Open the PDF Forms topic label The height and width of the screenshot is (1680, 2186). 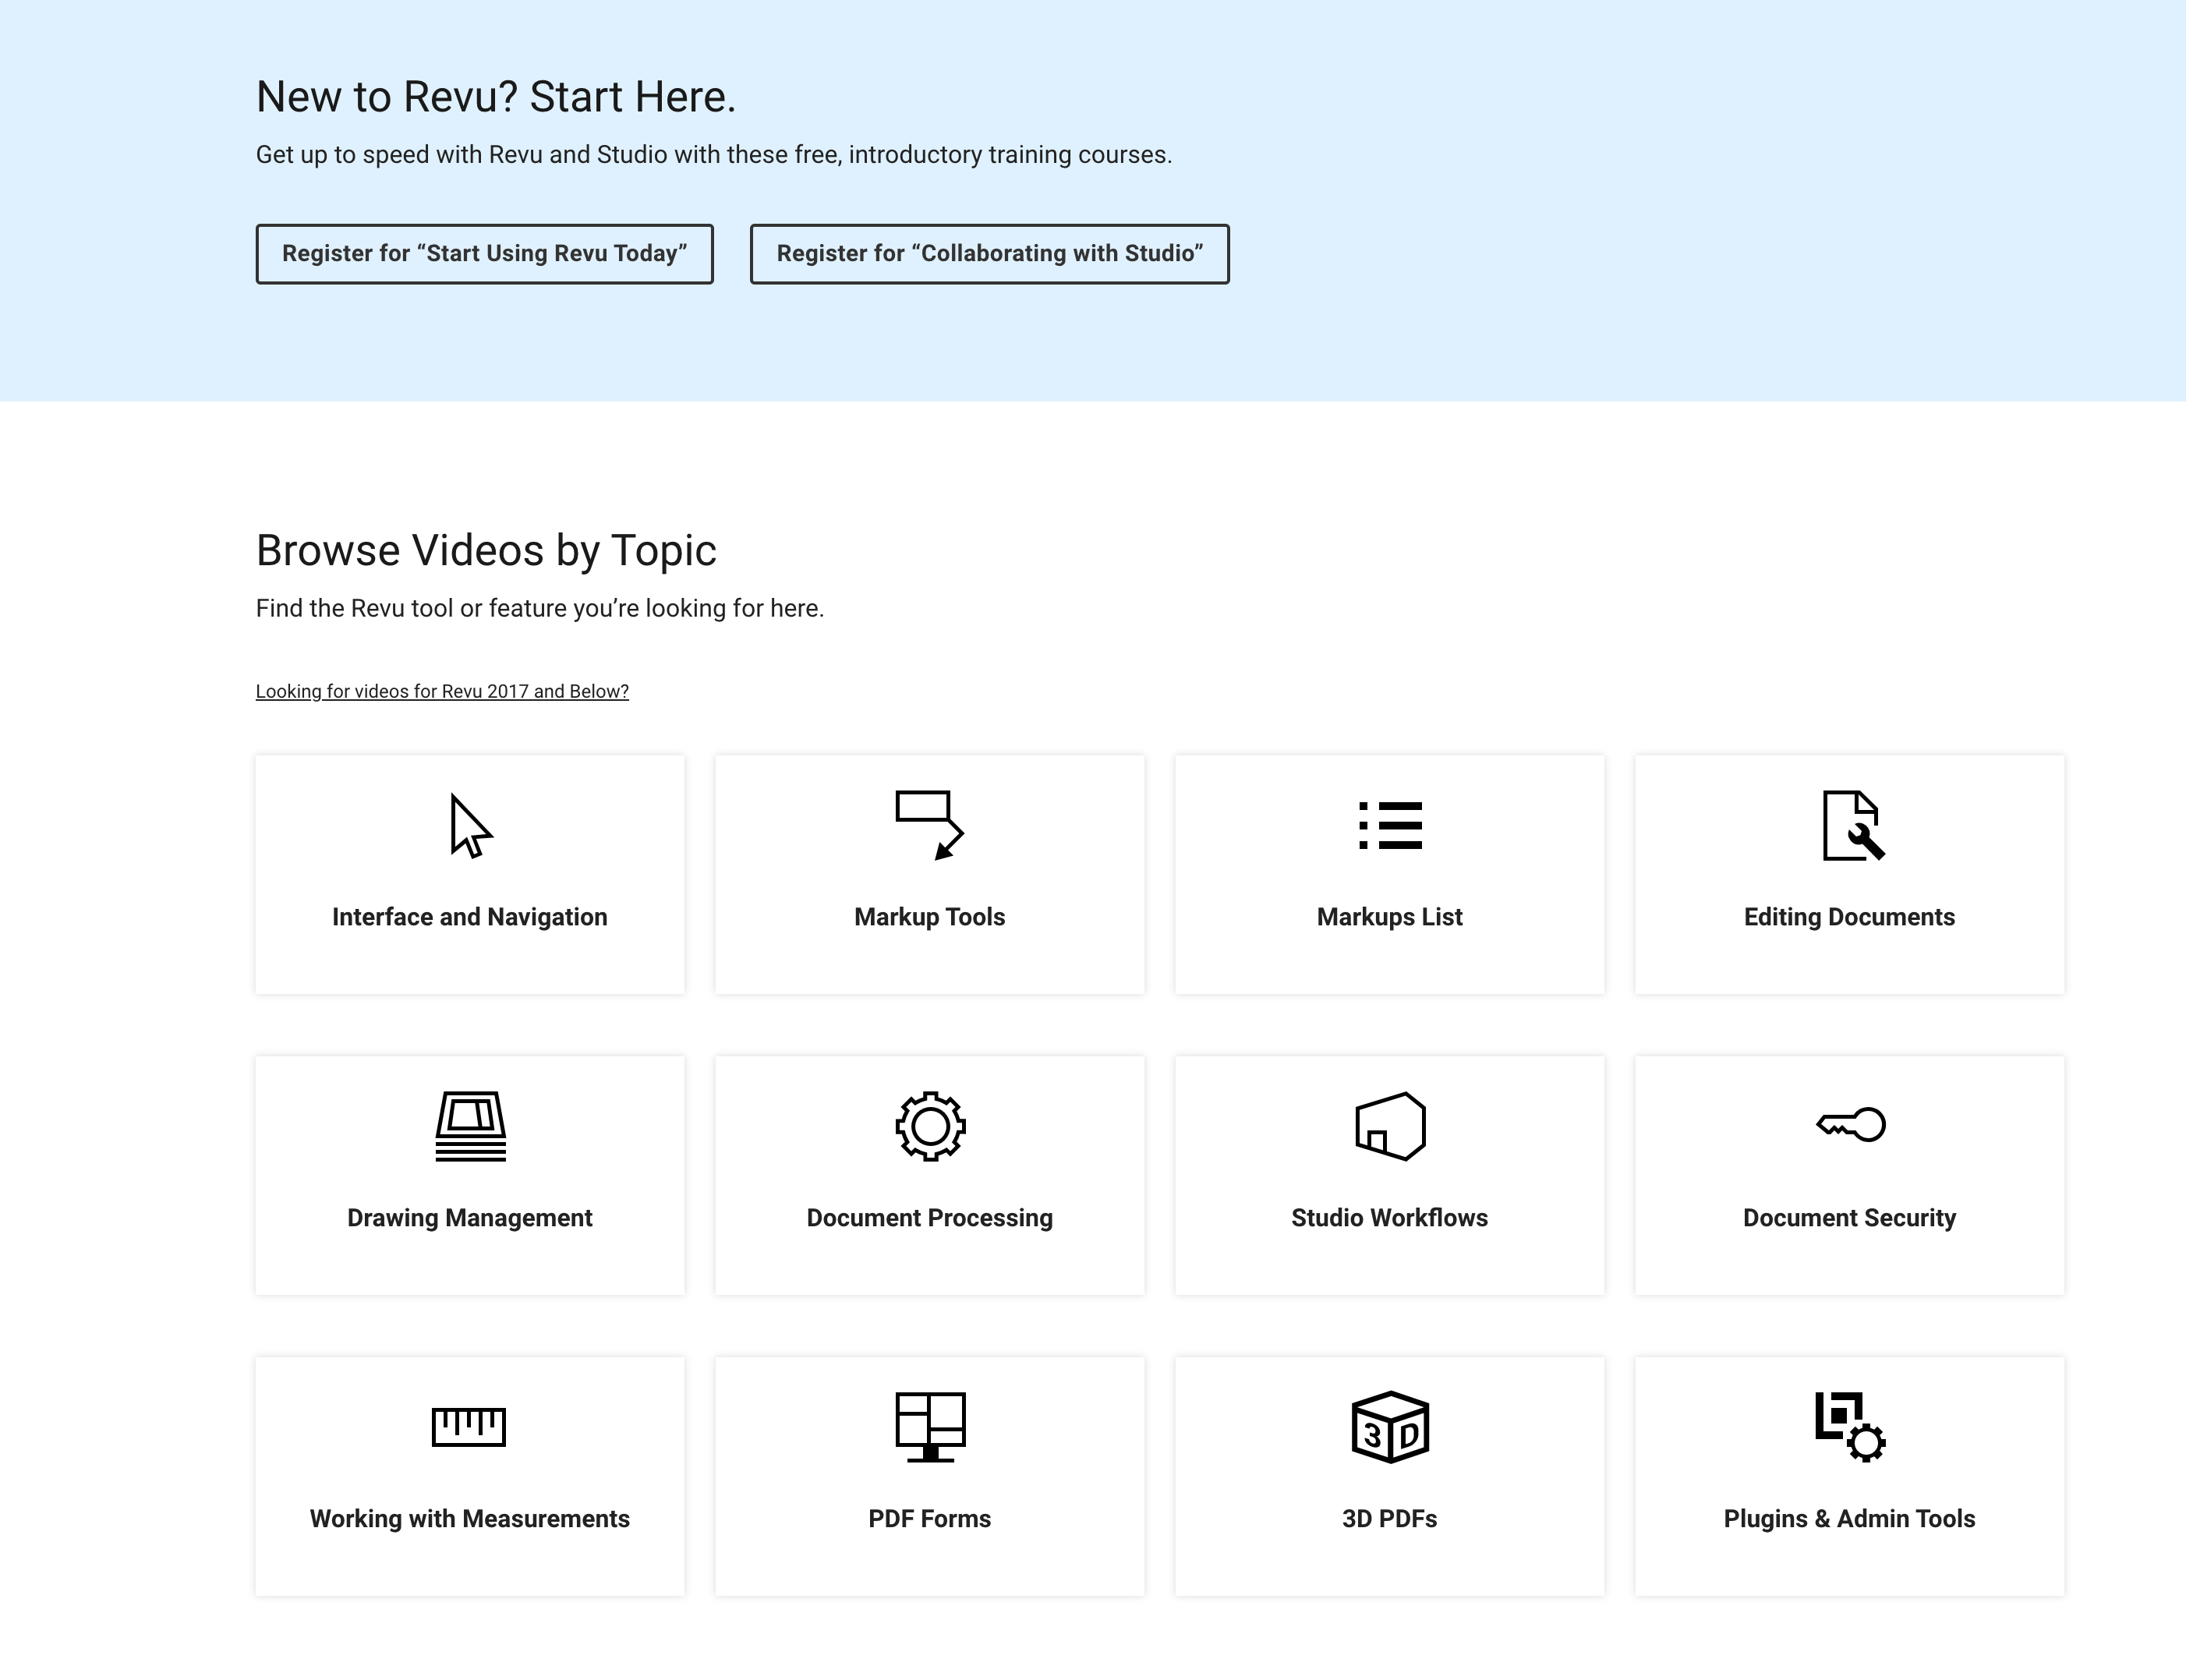point(930,1519)
